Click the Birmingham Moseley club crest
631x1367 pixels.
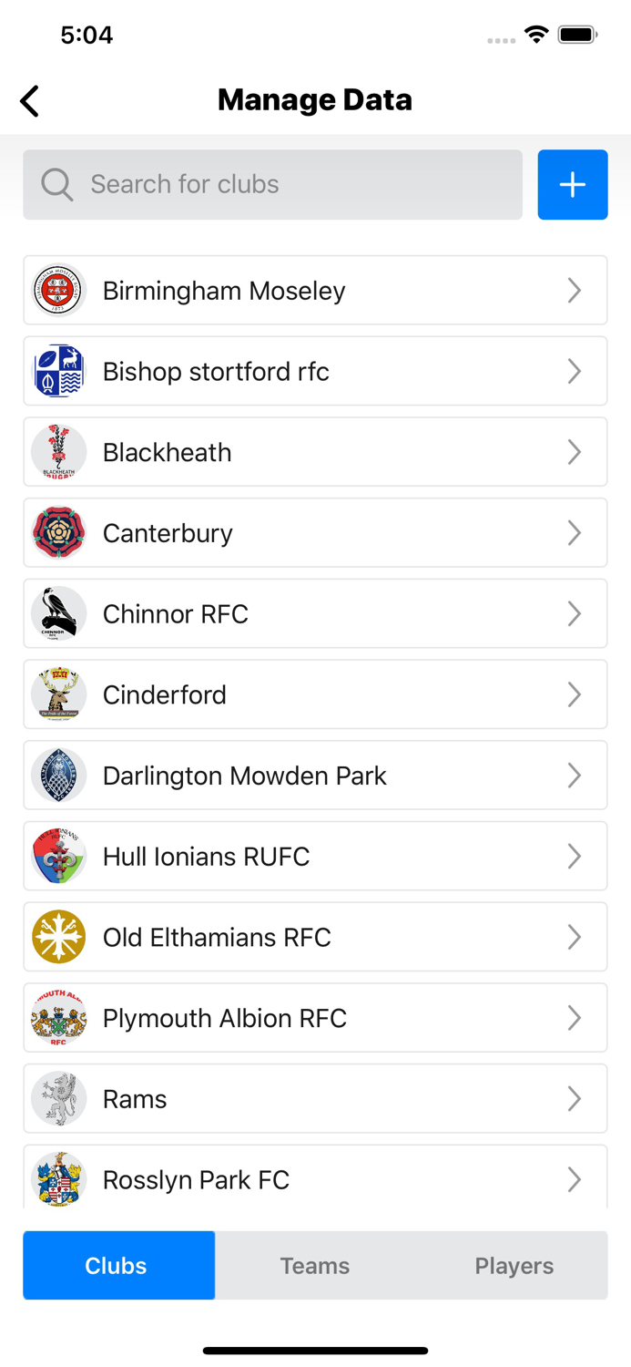[58, 290]
